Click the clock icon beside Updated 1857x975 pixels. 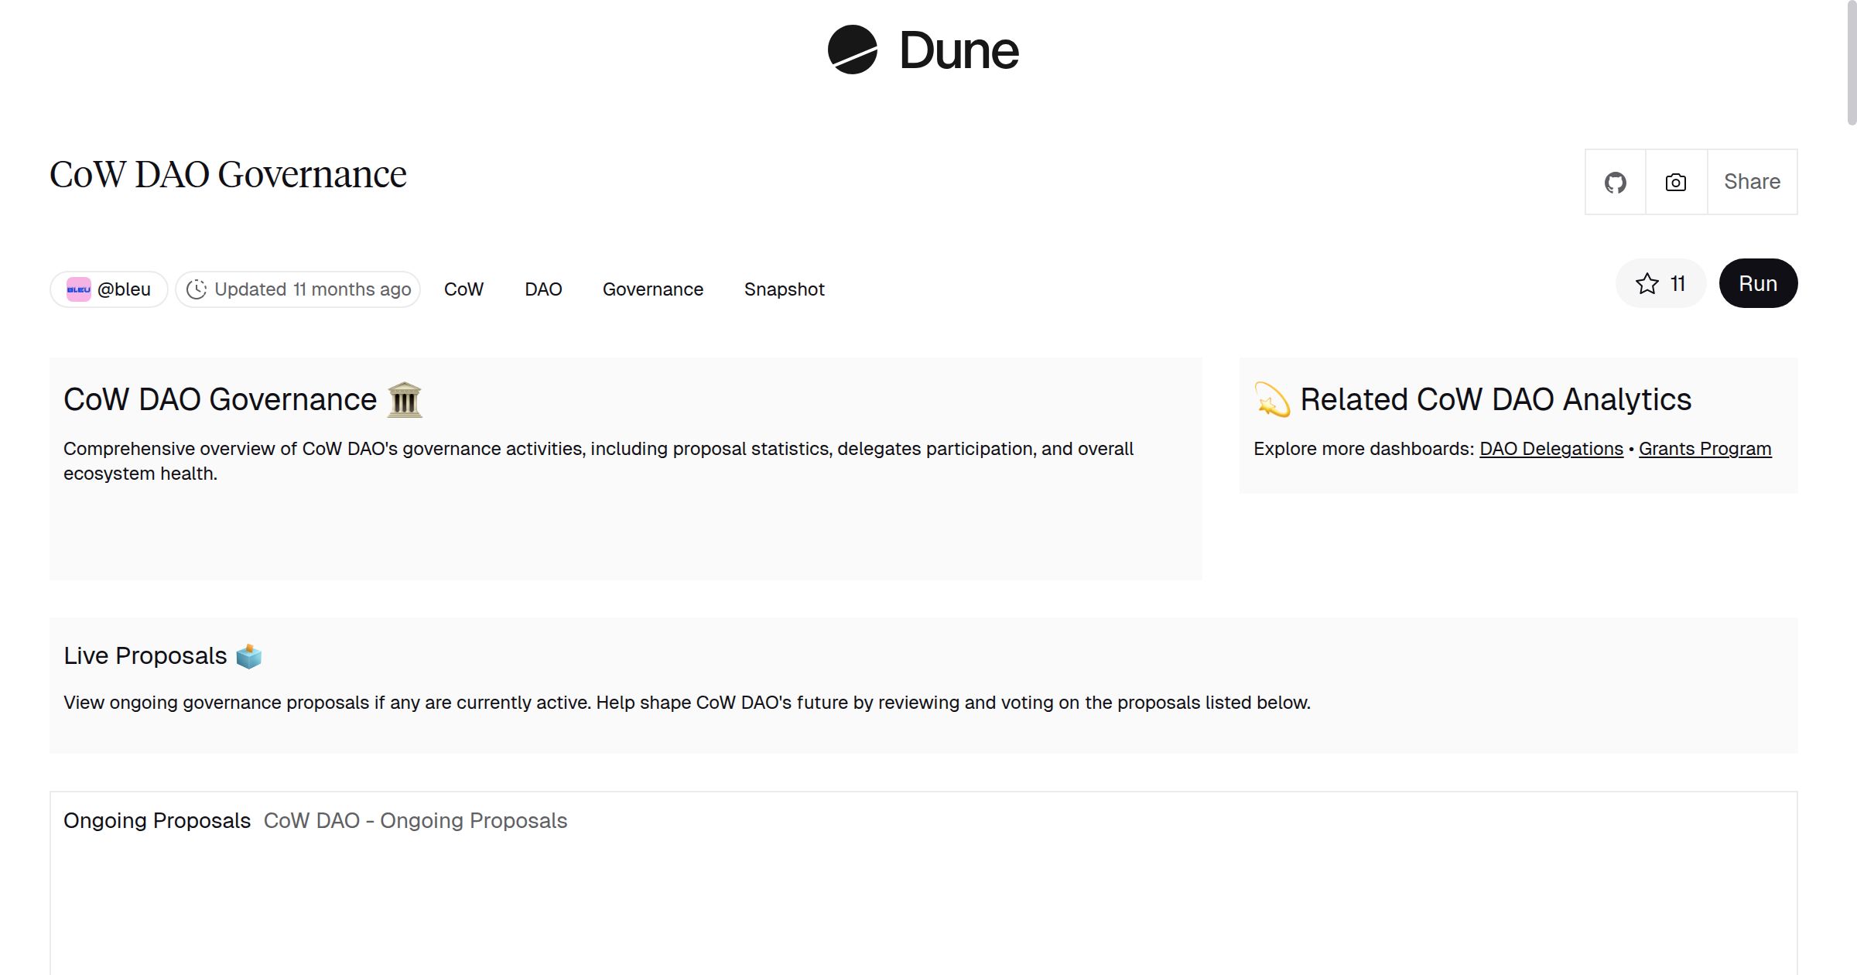click(x=197, y=289)
